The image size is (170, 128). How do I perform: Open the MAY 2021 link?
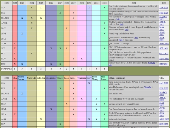pyautogui.click(x=162, y=28)
